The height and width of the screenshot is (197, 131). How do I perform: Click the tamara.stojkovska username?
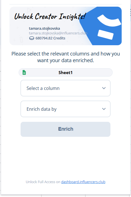point(45,28)
